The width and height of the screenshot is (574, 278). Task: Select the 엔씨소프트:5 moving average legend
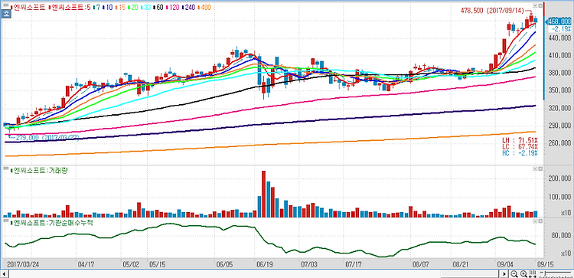[70, 7]
